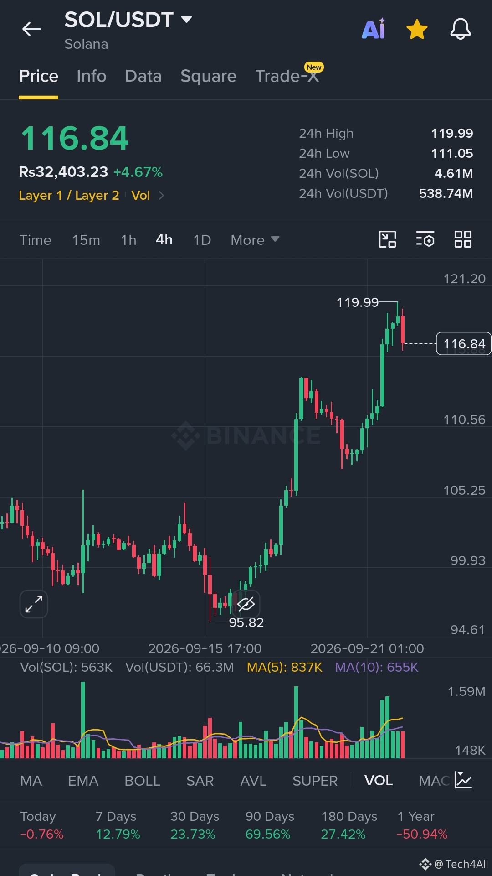Switch to the Trade-X tab

287,76
